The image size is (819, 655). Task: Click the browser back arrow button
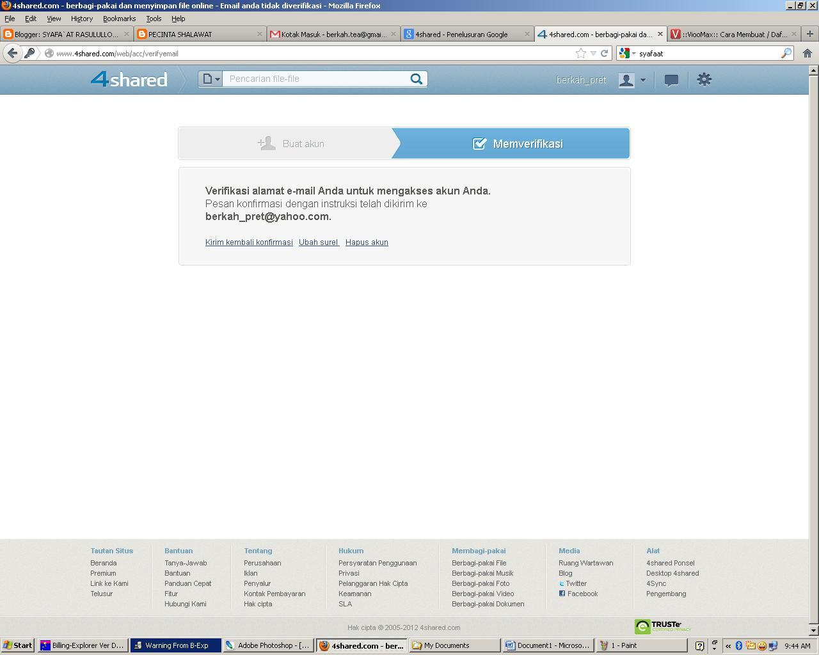[12, 53]
